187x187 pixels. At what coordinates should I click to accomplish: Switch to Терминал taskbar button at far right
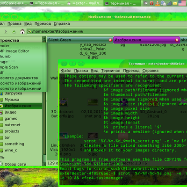[122, 3]
